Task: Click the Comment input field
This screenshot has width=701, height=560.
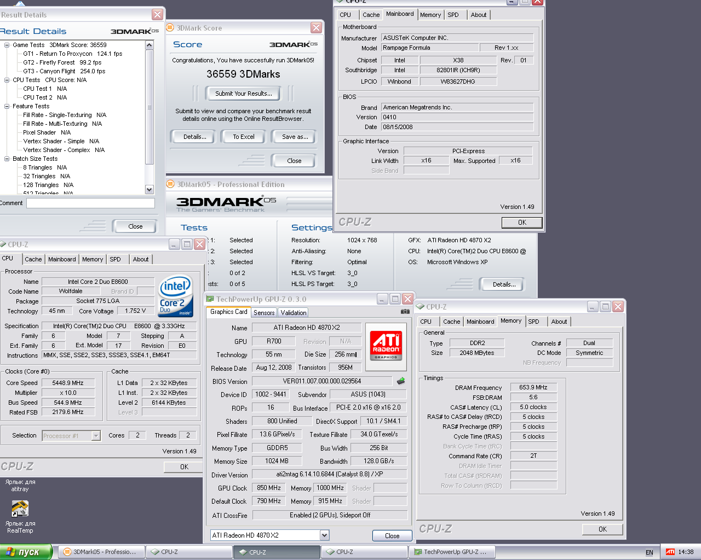Action: point(90,203)
